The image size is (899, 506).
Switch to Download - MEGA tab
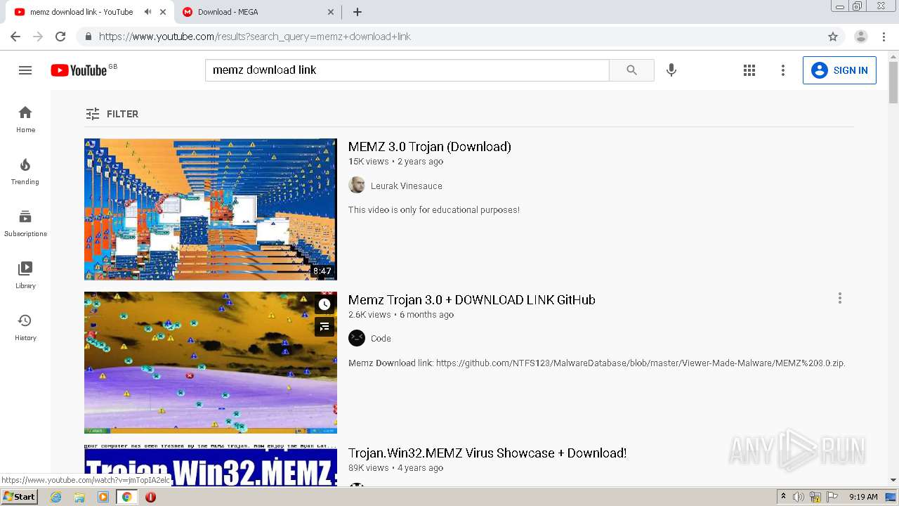point(228,12)
